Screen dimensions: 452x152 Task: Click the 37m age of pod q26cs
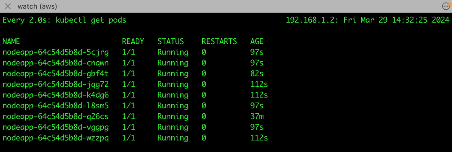click(257, 117)
